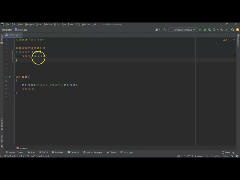240x180 pixels.
Task: Run templates with the green play button
Action: [x=200, y=30]
